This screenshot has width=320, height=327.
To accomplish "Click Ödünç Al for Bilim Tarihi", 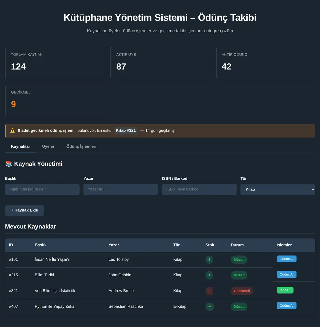I will pos(286,274).
